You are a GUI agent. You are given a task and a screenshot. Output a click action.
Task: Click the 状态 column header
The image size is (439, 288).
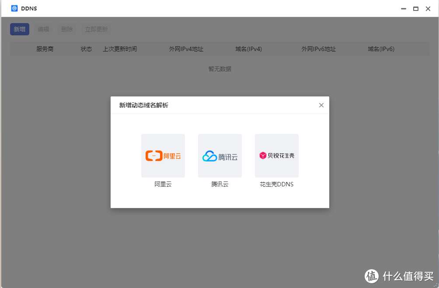click(x=86, y=49)
